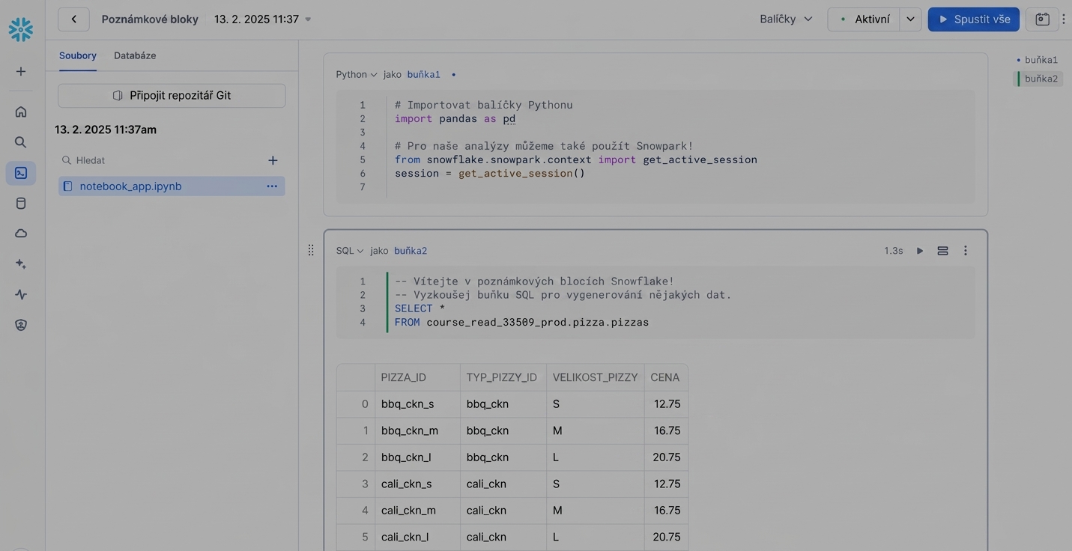
Task: Open the AI sparkle icon in sidebar
Action: [x=21, y=264]
